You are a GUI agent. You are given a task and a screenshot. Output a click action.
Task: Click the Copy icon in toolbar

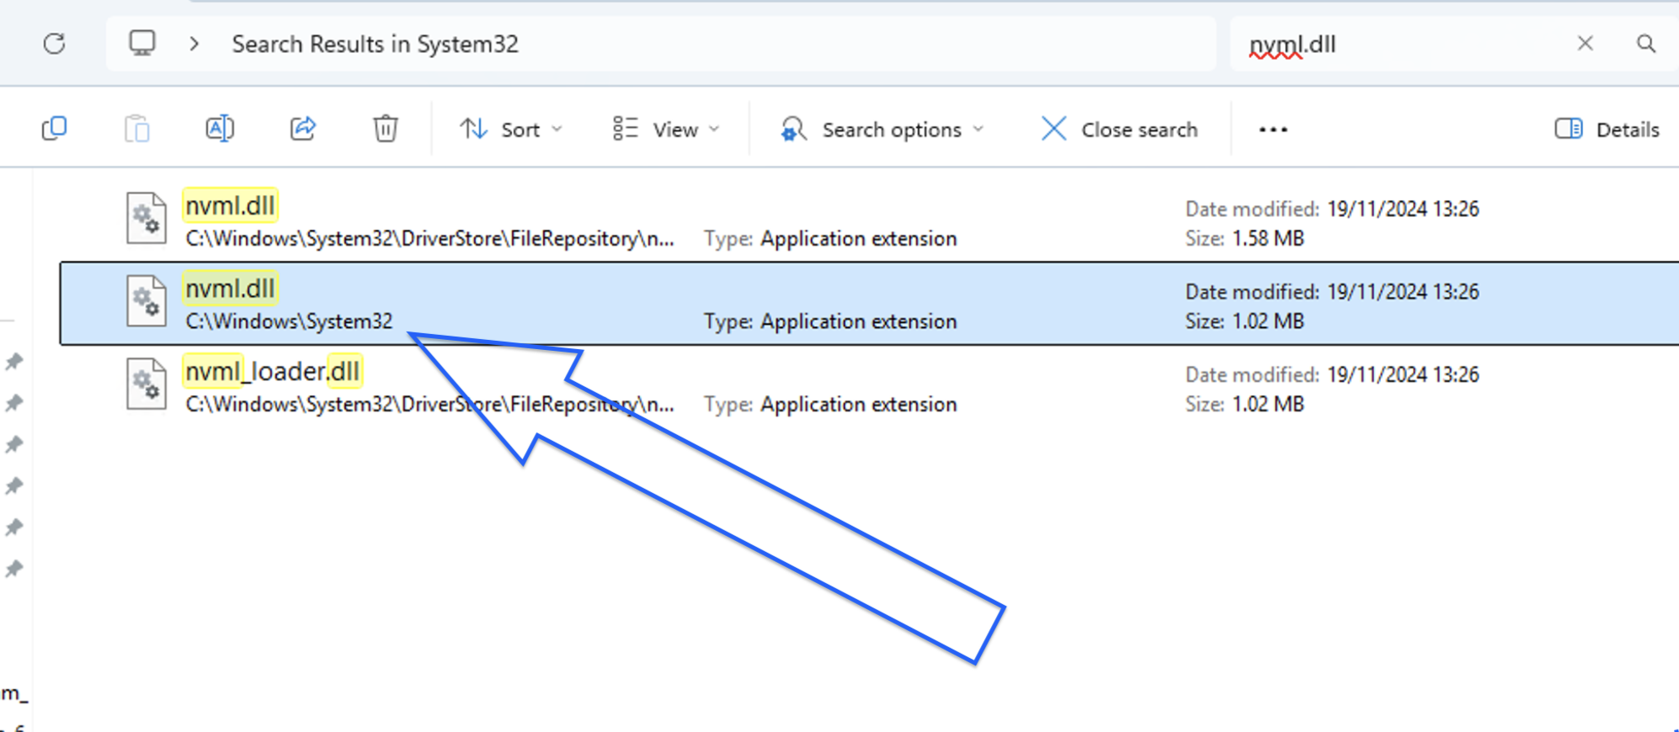tap(55, 129)
